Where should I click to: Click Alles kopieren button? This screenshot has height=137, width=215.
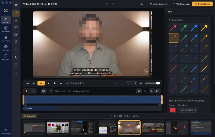(x=159, y=4)
